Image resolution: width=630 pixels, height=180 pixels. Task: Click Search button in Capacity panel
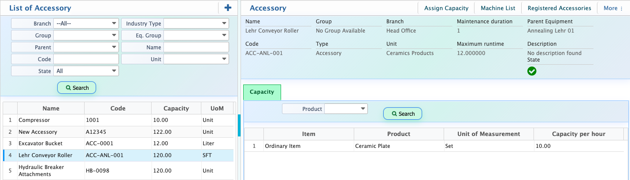point(403,114)
